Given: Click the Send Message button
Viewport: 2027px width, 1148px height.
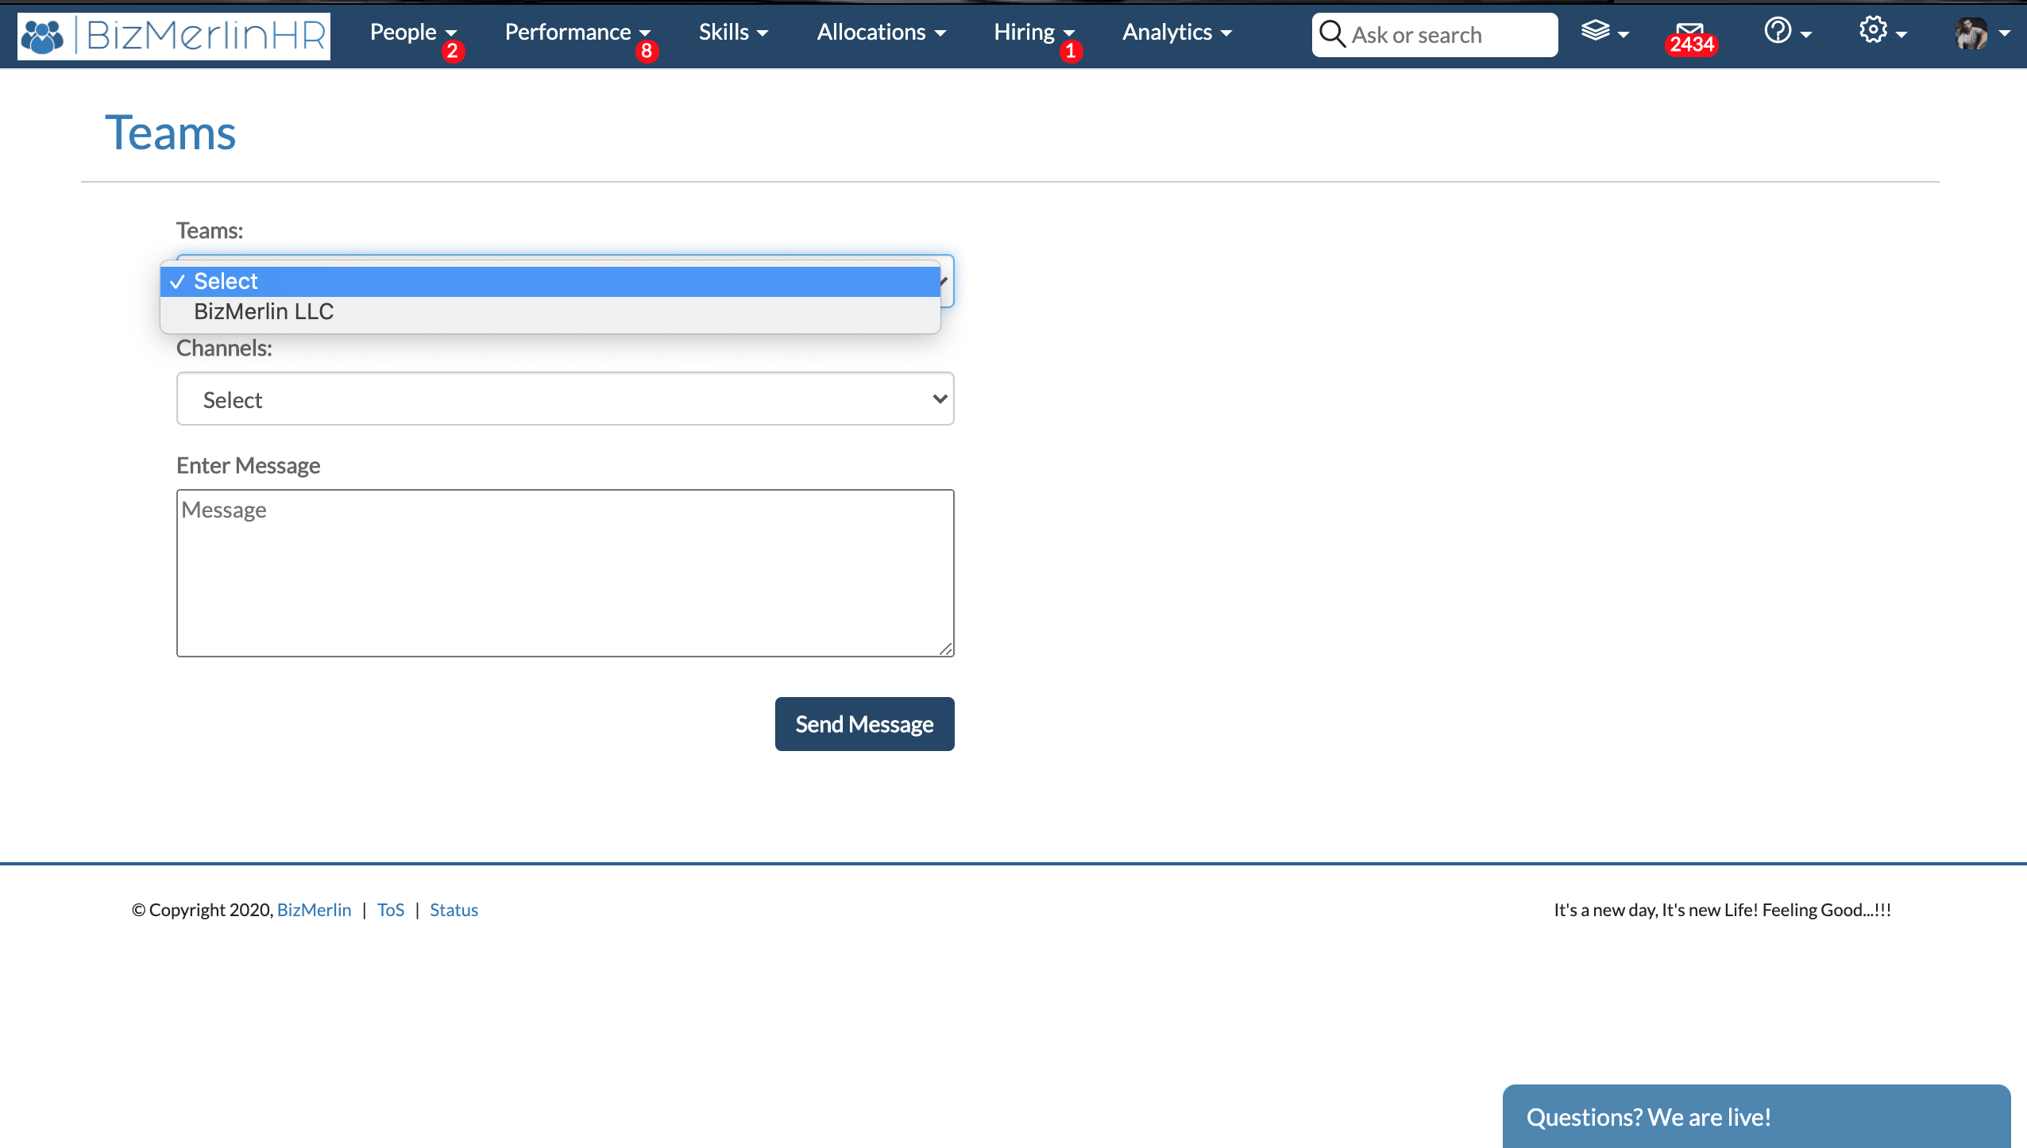Looking at the screenshot, I should (x=864, y=724).
